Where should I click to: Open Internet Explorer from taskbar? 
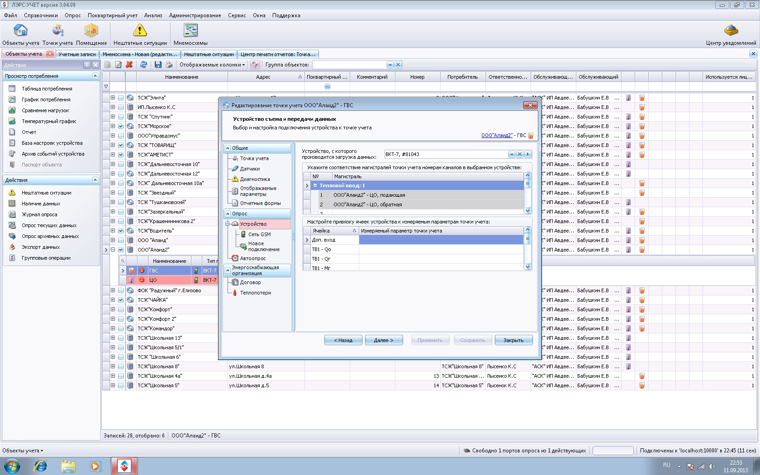tap(41, 466)
